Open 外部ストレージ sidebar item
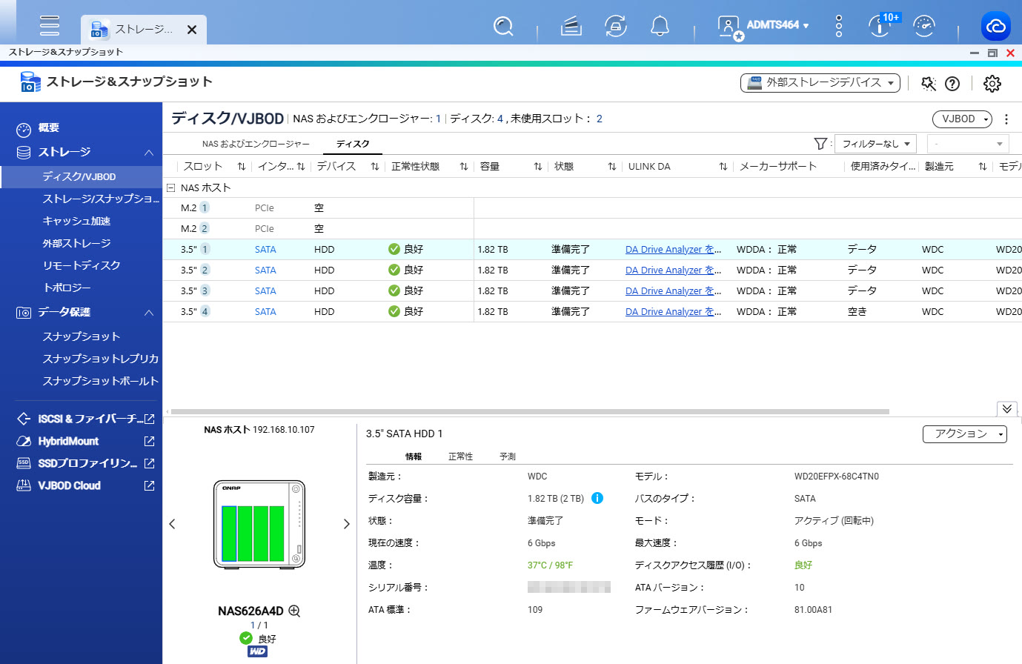The height and width of the screenshot is (664, 1022). pos(76,243)
